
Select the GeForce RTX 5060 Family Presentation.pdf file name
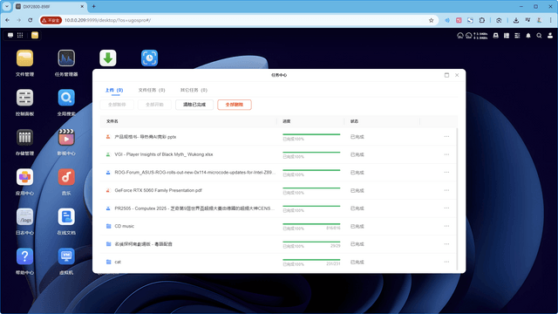pyautogui.click(x=158, y=190)
